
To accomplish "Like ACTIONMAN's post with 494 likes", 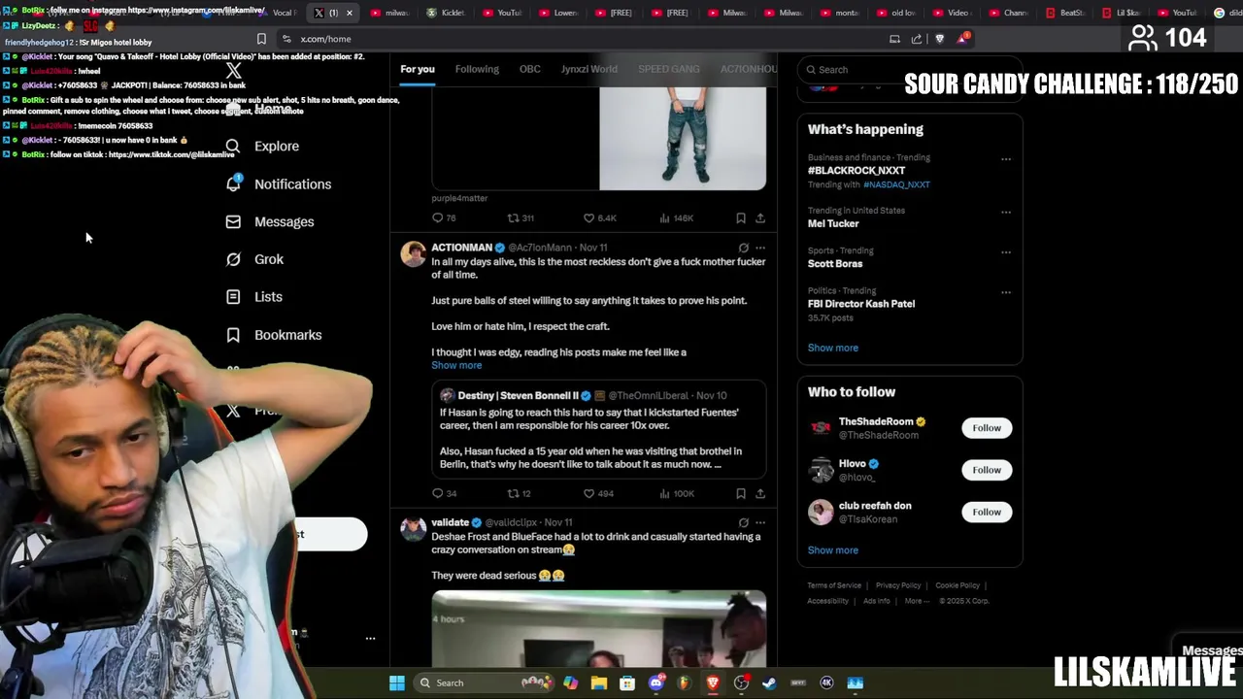I will click(598, 493).
